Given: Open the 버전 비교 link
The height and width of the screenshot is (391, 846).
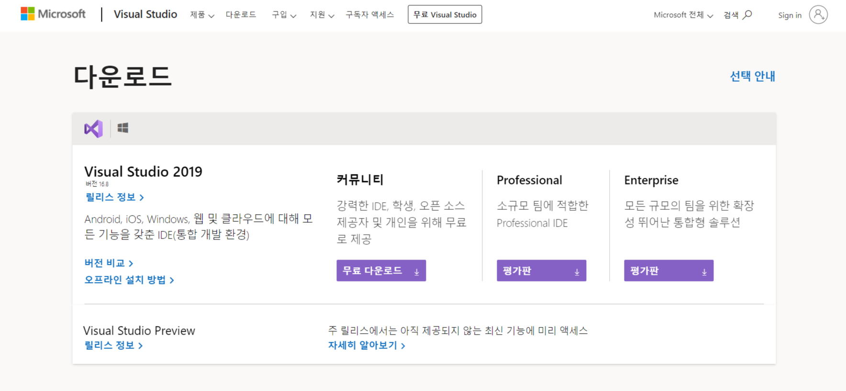Looking at the screenshot, I should tap(109, 263).
